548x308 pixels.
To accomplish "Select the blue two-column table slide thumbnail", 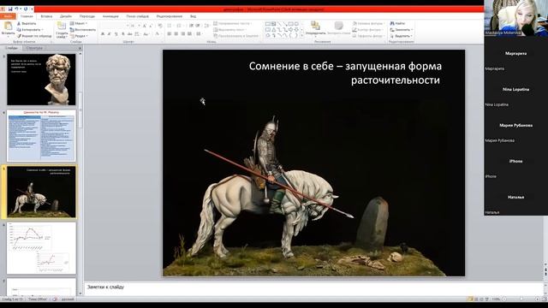I will point(41,136).
